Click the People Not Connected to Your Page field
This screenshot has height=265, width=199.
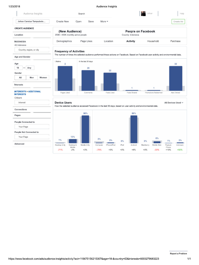point(32,137)
